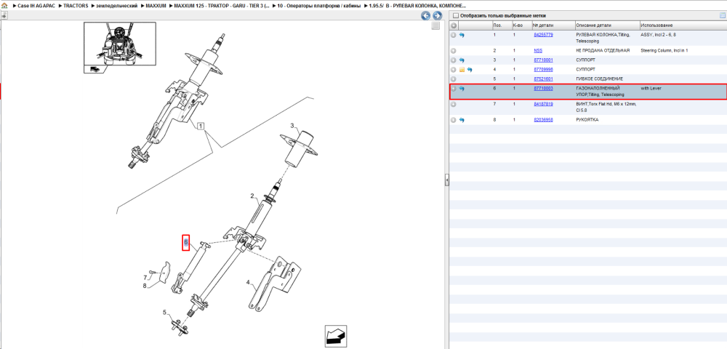Open part number link 87710001
Viewport: 727px width, 349px height.
[x=543, y=60]
